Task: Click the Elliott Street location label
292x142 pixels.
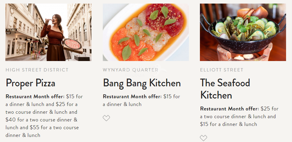Action: coord(222,70)
